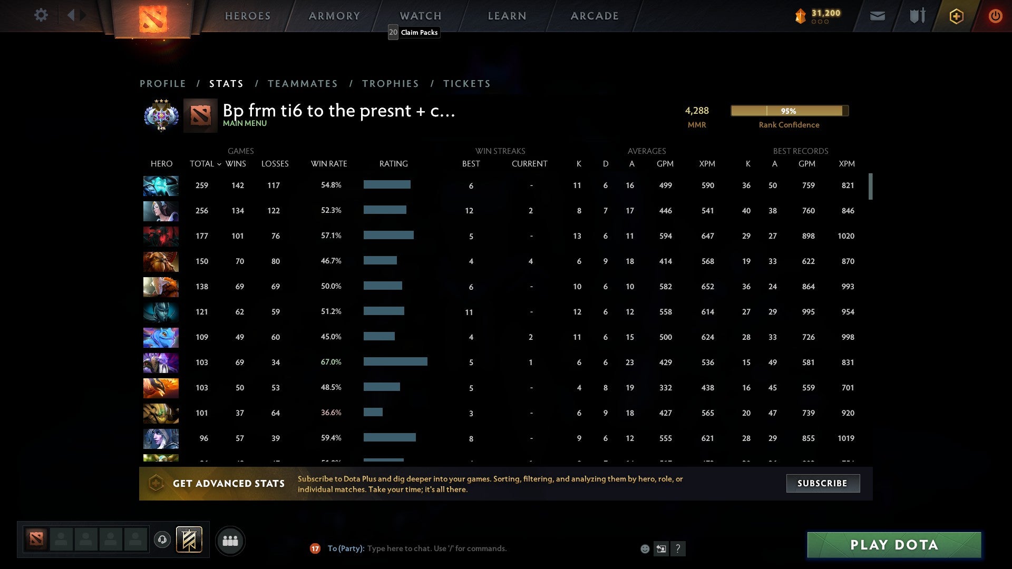Open the guild banner icon
The width and height of the screenshot is (1012, 569).
coord(189,539)
